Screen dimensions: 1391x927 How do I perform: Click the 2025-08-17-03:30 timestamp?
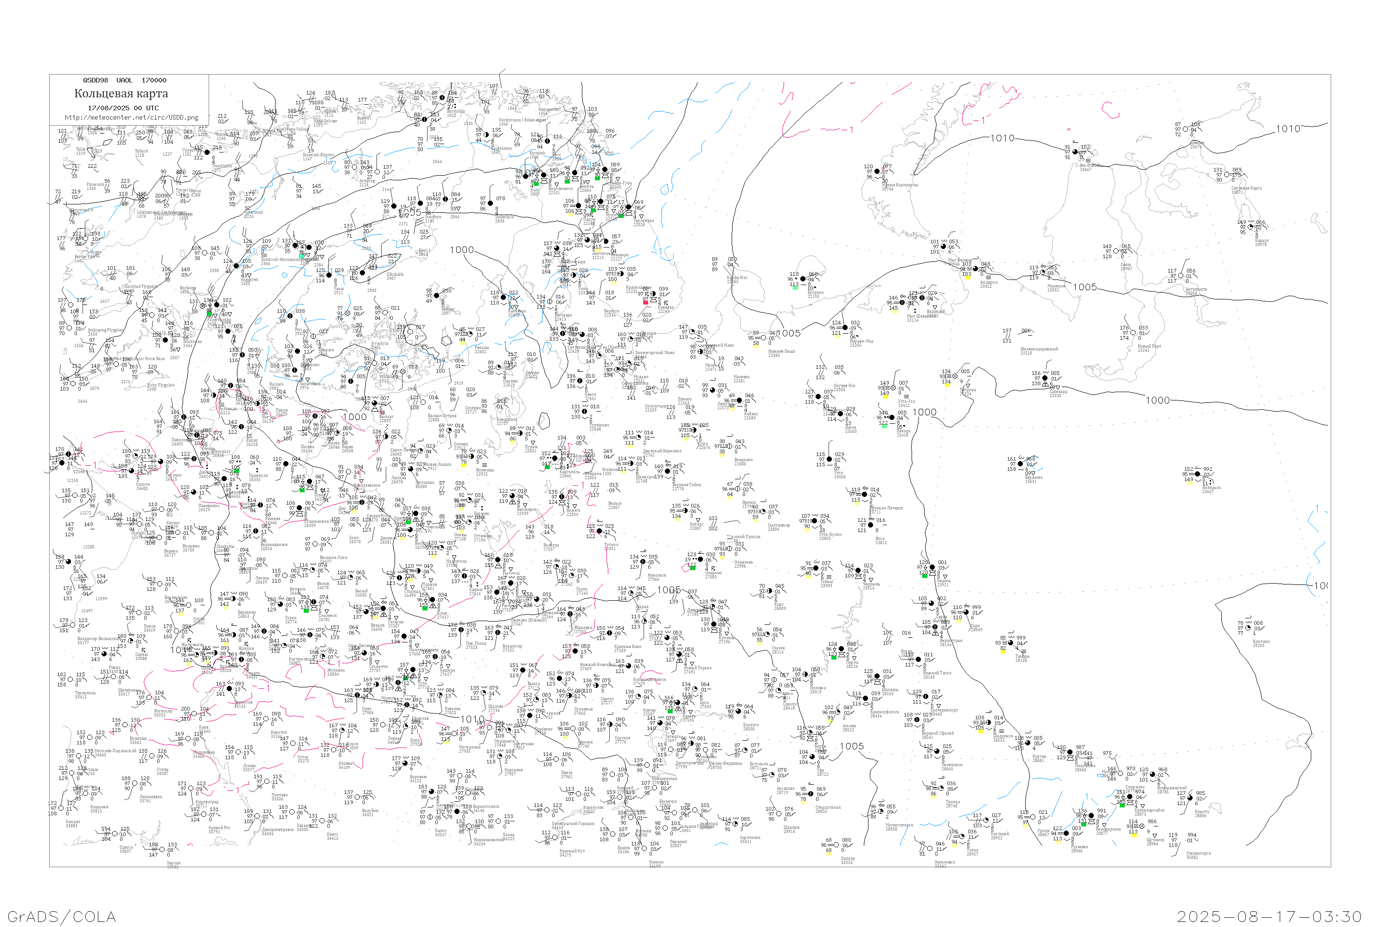coord(1269,916)
